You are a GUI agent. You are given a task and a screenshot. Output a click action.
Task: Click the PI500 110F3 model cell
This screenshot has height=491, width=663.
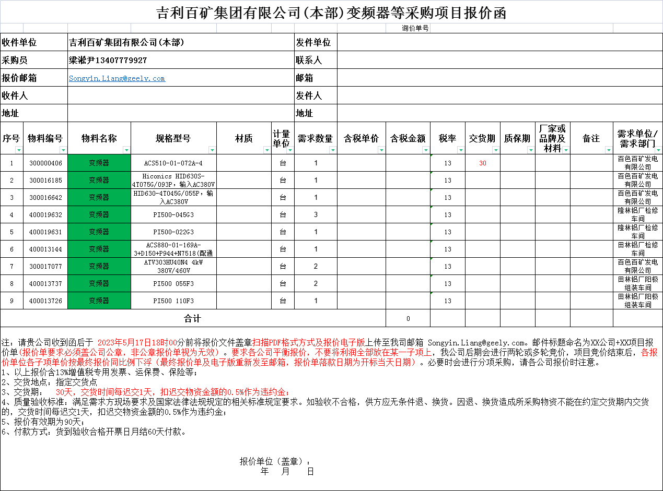(x=173, y=301)
